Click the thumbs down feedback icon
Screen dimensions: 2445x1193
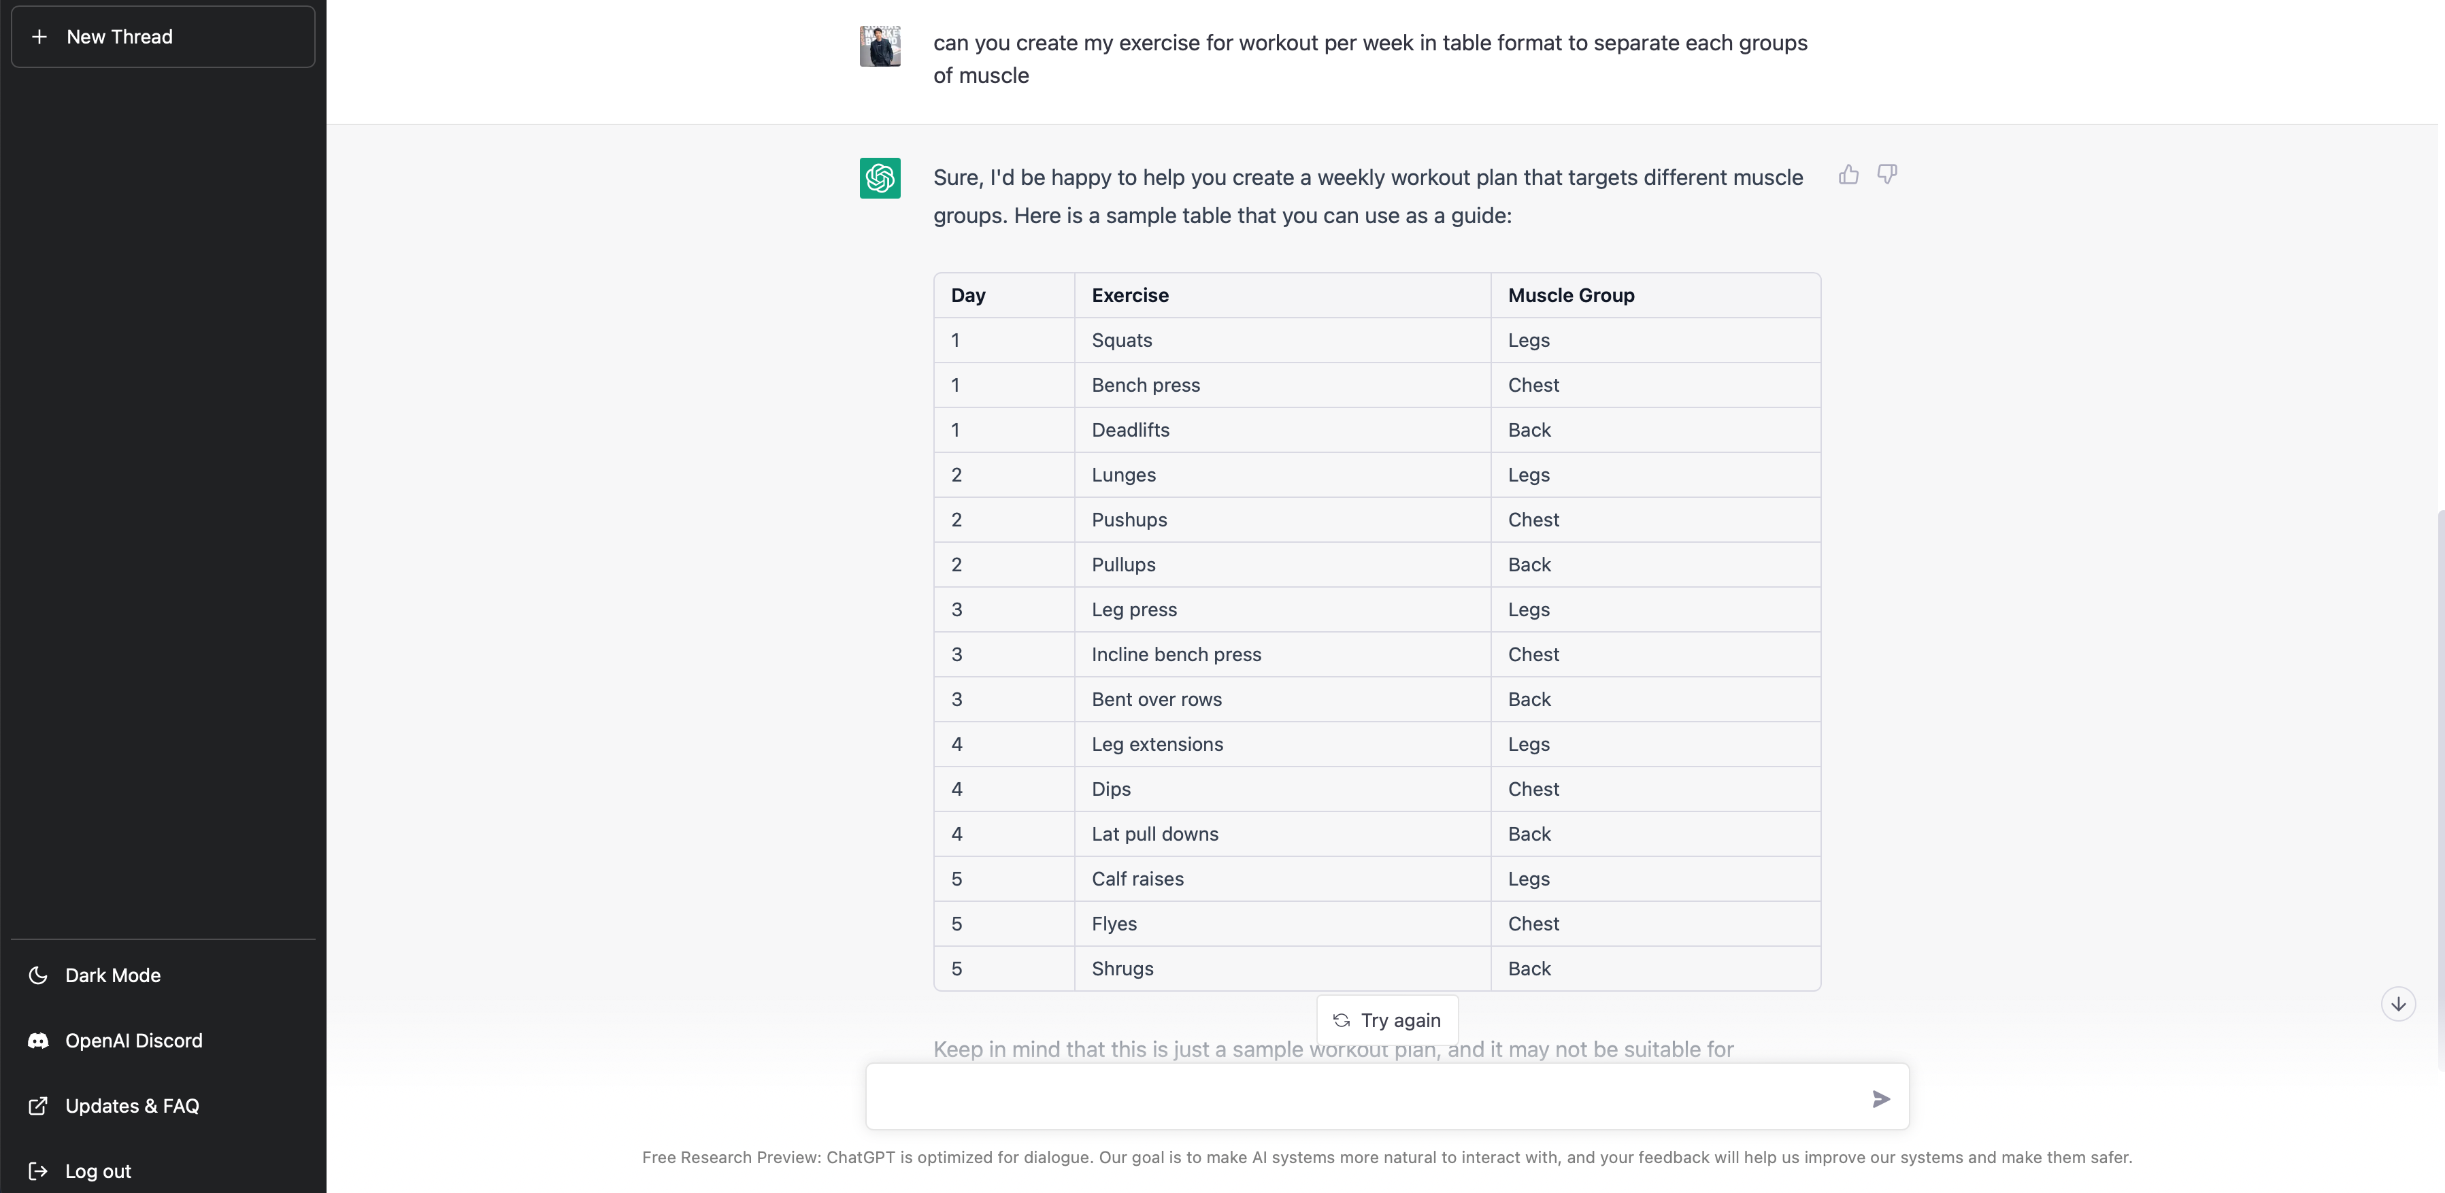[1887, 175]
